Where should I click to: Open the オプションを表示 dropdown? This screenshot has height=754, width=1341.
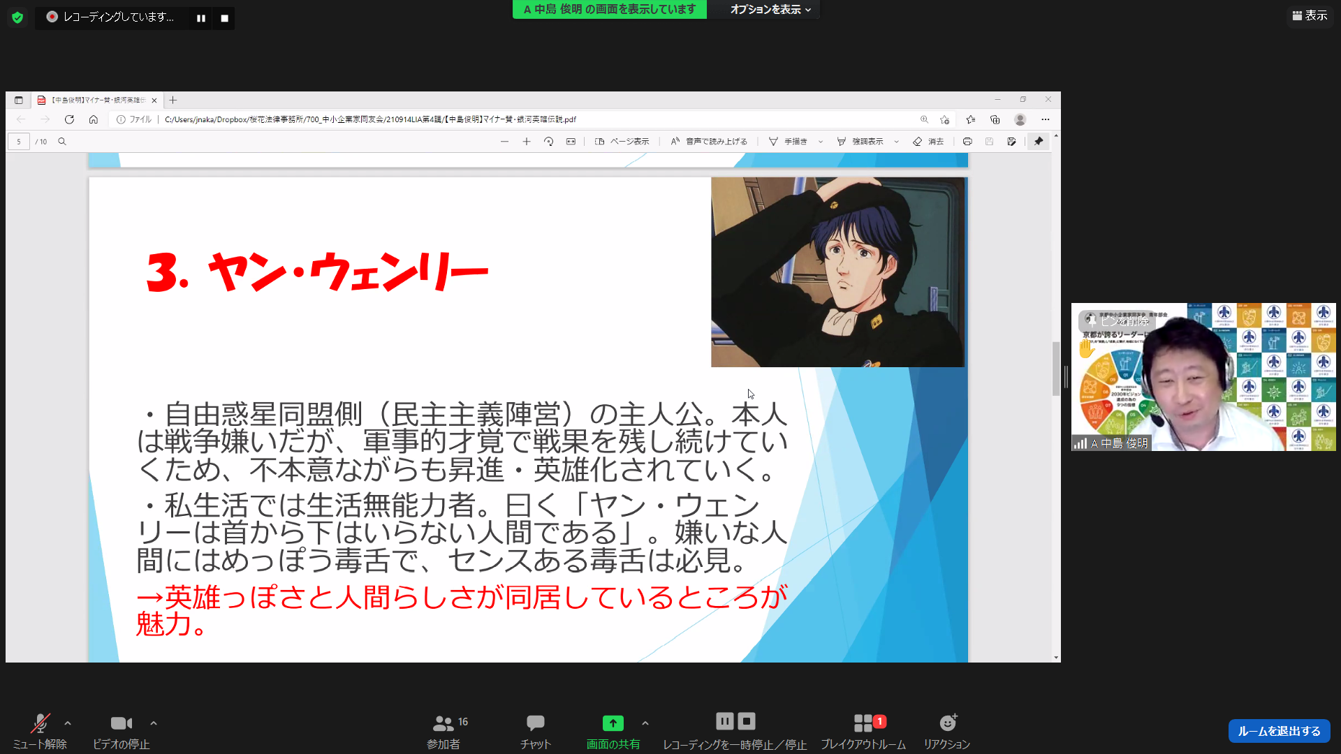[770, 10]
